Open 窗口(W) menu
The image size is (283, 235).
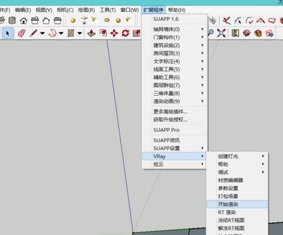pyautogui.click(x=130, y=10)
